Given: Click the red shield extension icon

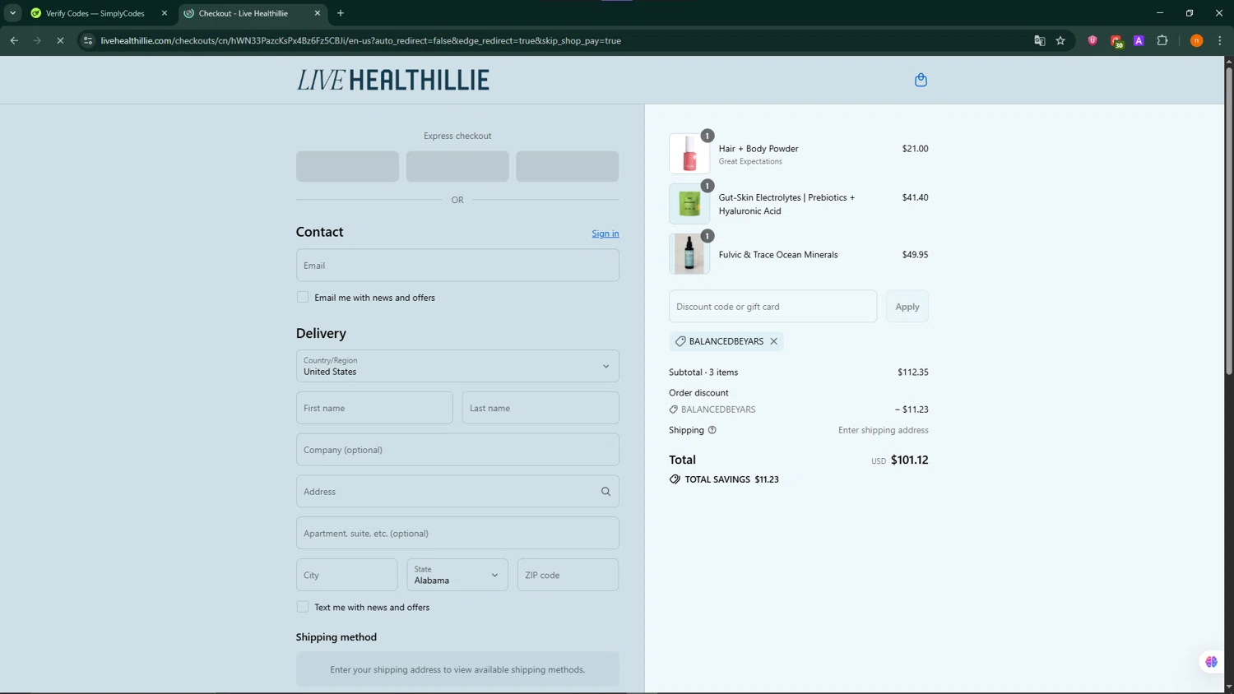Looking at the screenshot, I should point(1093,40).
